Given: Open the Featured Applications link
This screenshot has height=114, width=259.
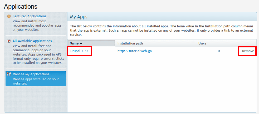Looking at the screenshot, I should coord(30,16).
